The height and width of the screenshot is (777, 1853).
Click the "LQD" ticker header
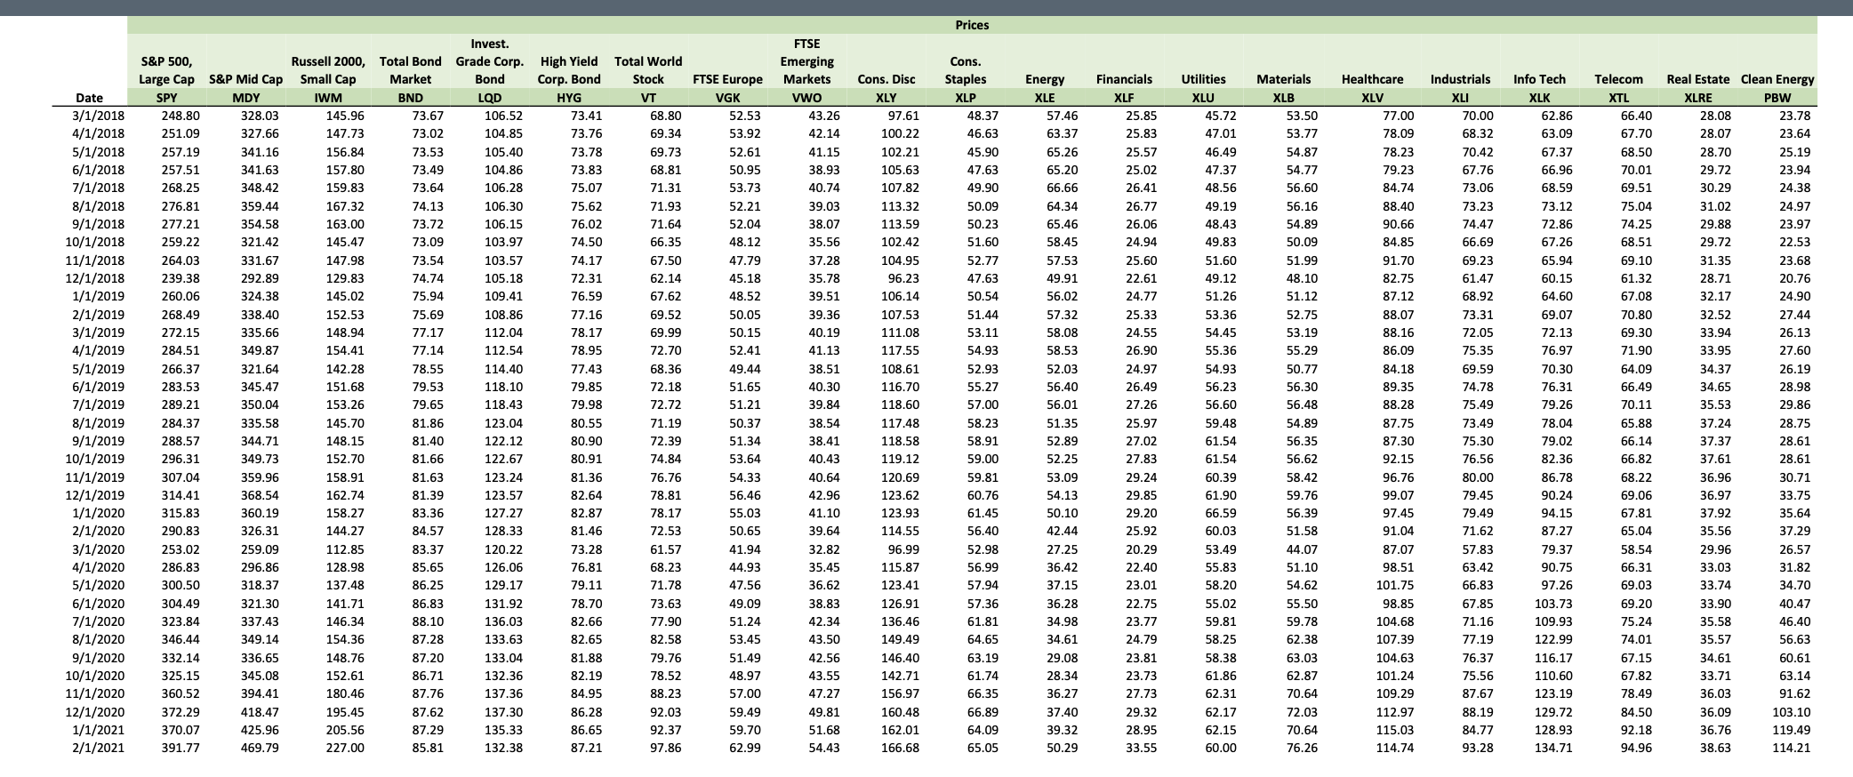(490, 98)
